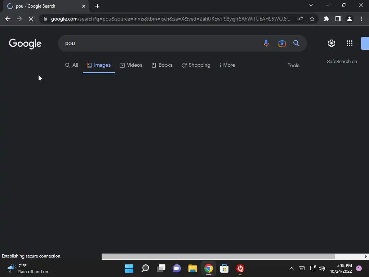369x277 pixels.
Task: Switch to the Shopping tab
Action: pos(196,65)
